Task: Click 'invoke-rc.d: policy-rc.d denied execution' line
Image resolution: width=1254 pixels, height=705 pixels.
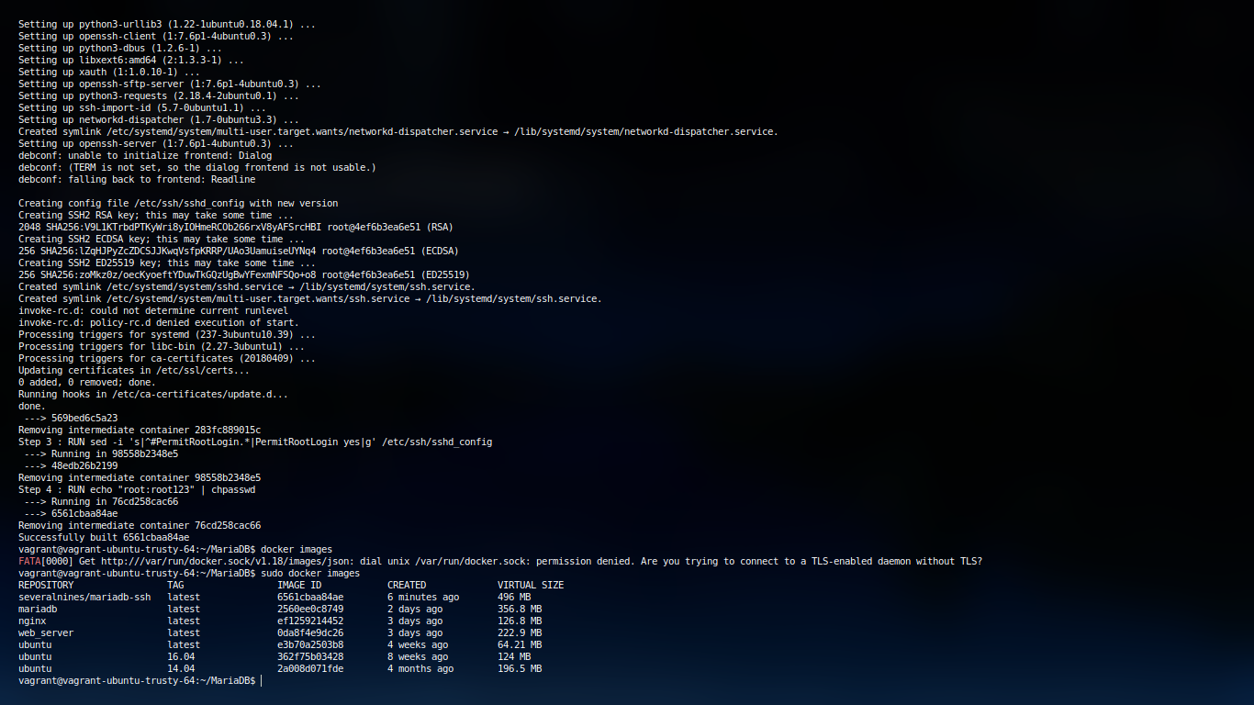Action: pos(159,323)
